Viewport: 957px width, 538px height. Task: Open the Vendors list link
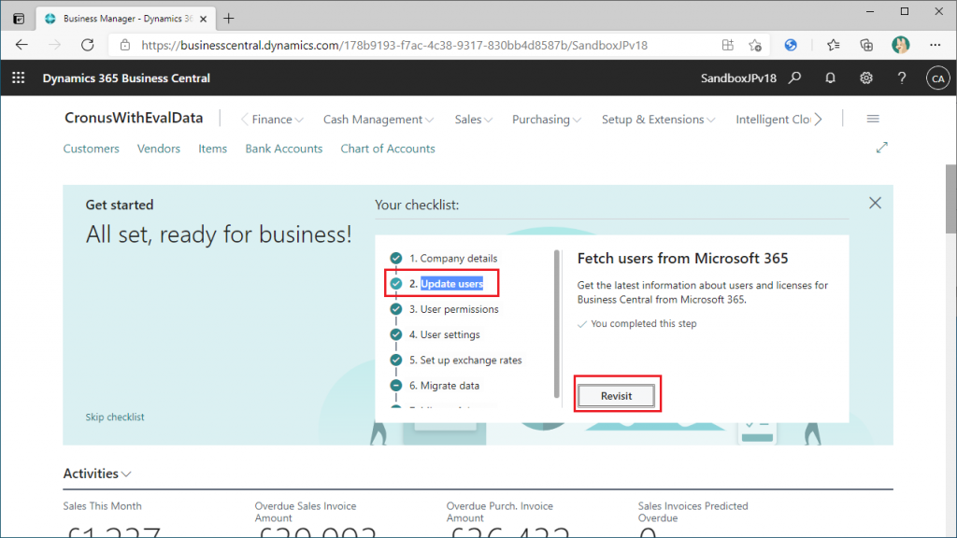coord(159,149)
